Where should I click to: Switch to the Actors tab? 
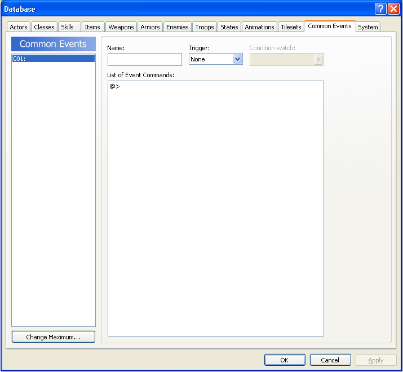coord(19,27)
